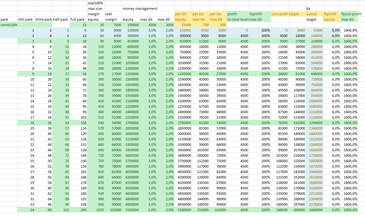The width and height of the screenshot is (365, 216).
Task: Click the 'to next level' header cell
Action: 238,19
